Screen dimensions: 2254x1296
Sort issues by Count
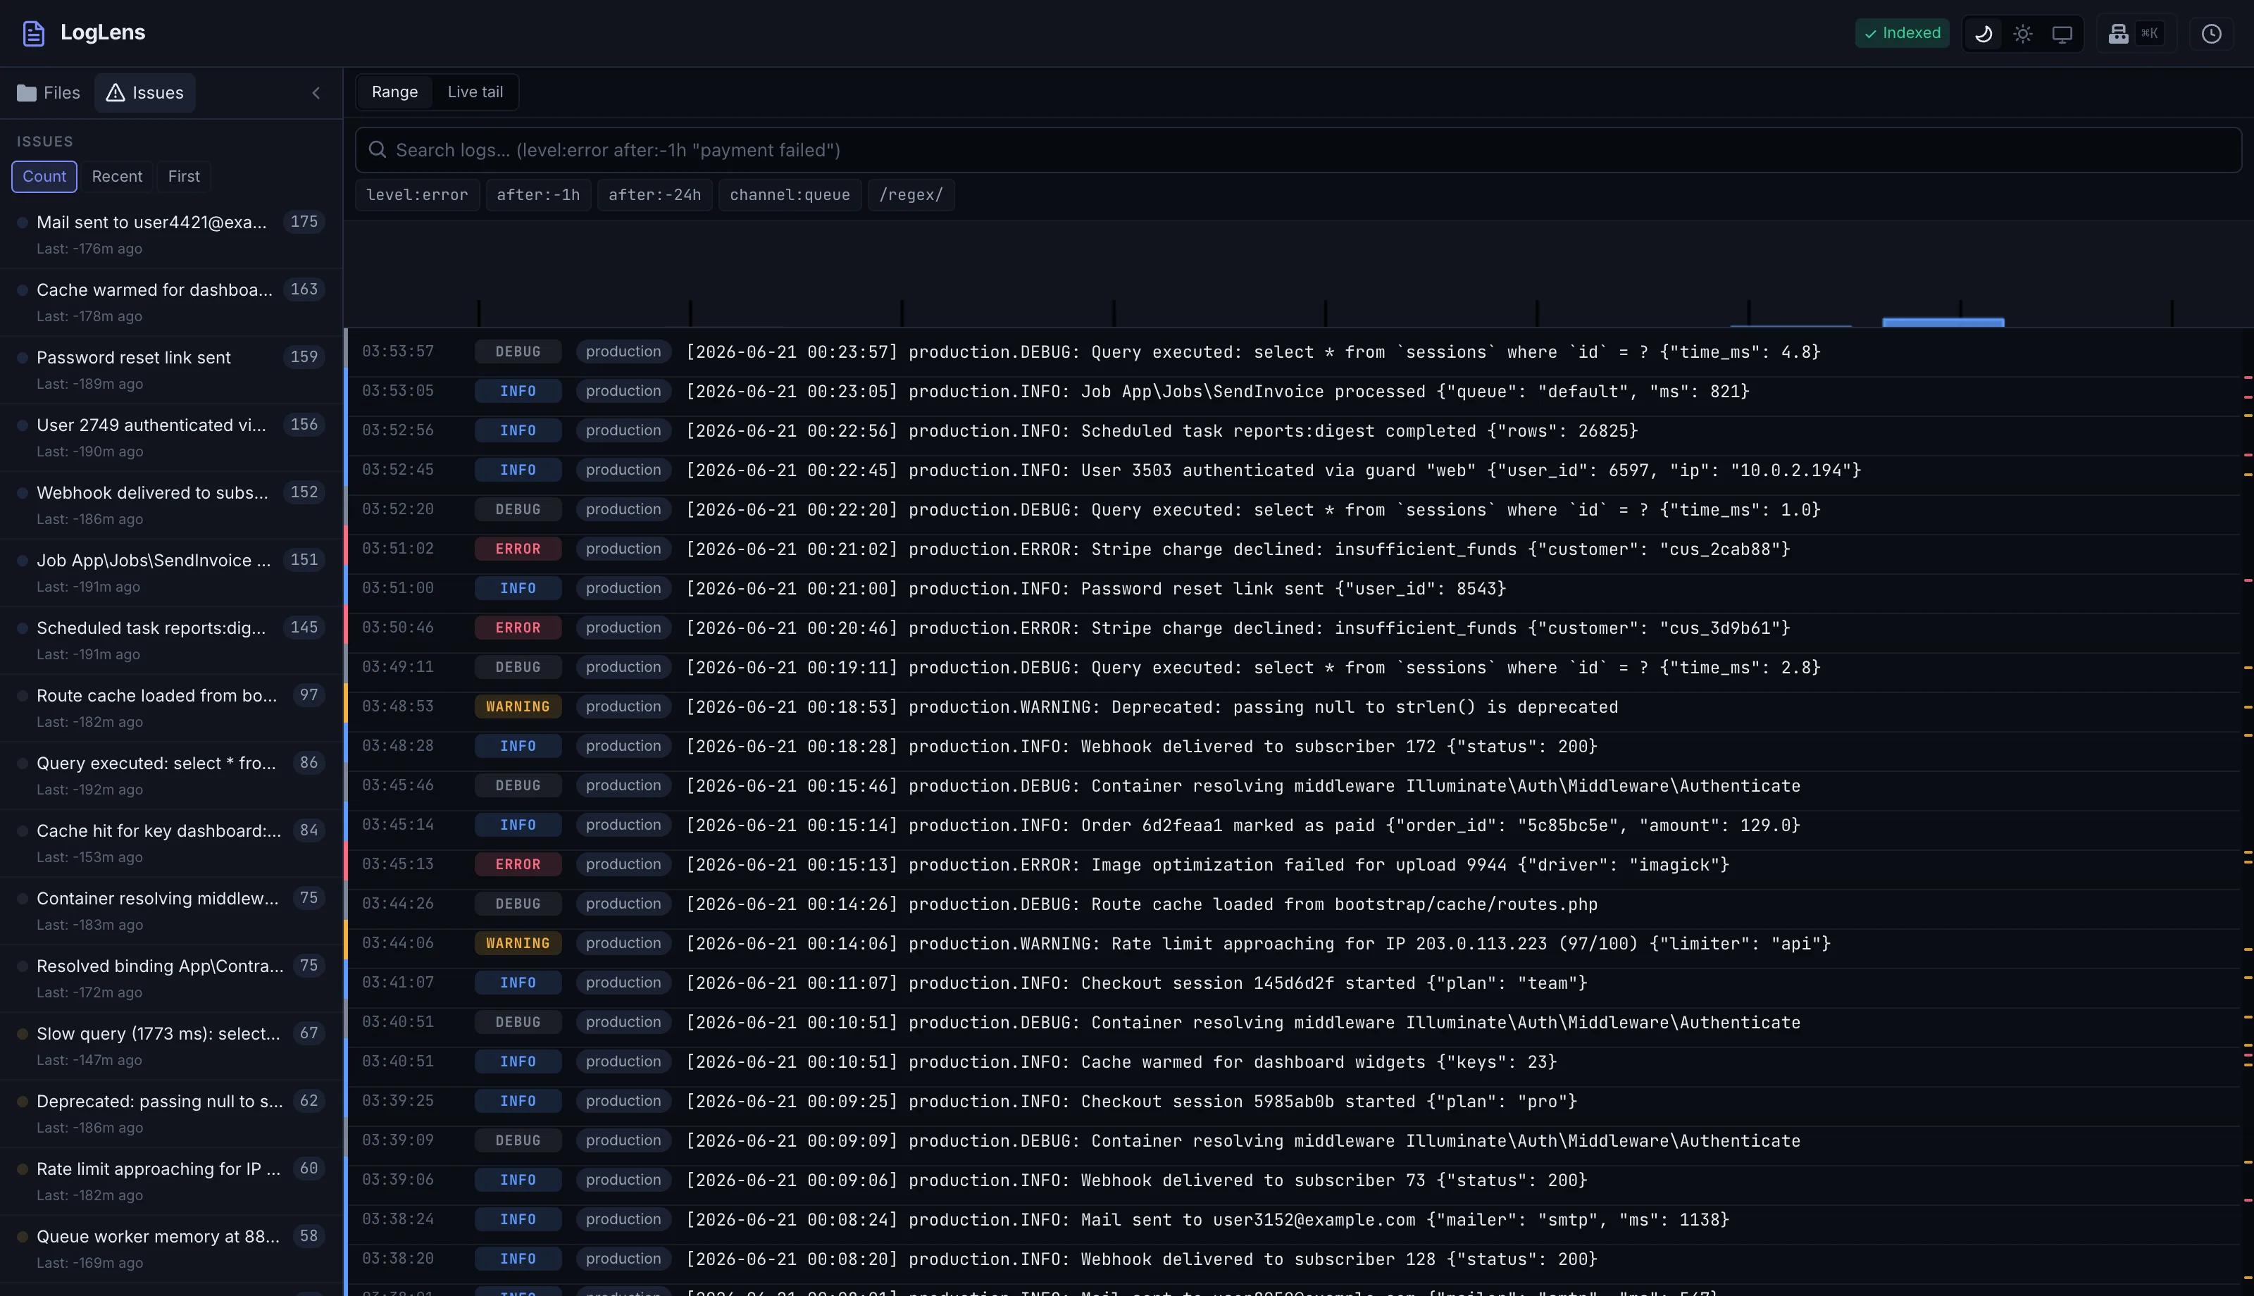pyautogui.click(x=44, y=176)
